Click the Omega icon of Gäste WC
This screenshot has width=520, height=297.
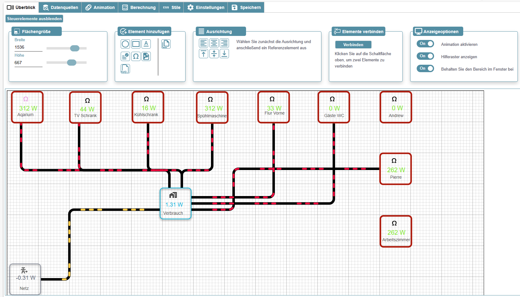pyautogui.click(x=332, y=99)
